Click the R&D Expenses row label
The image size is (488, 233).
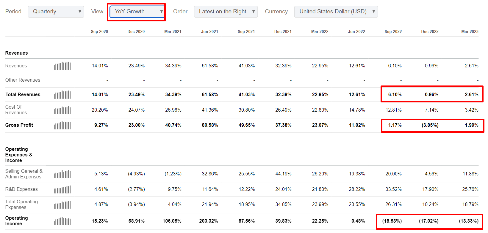point(21,189)
